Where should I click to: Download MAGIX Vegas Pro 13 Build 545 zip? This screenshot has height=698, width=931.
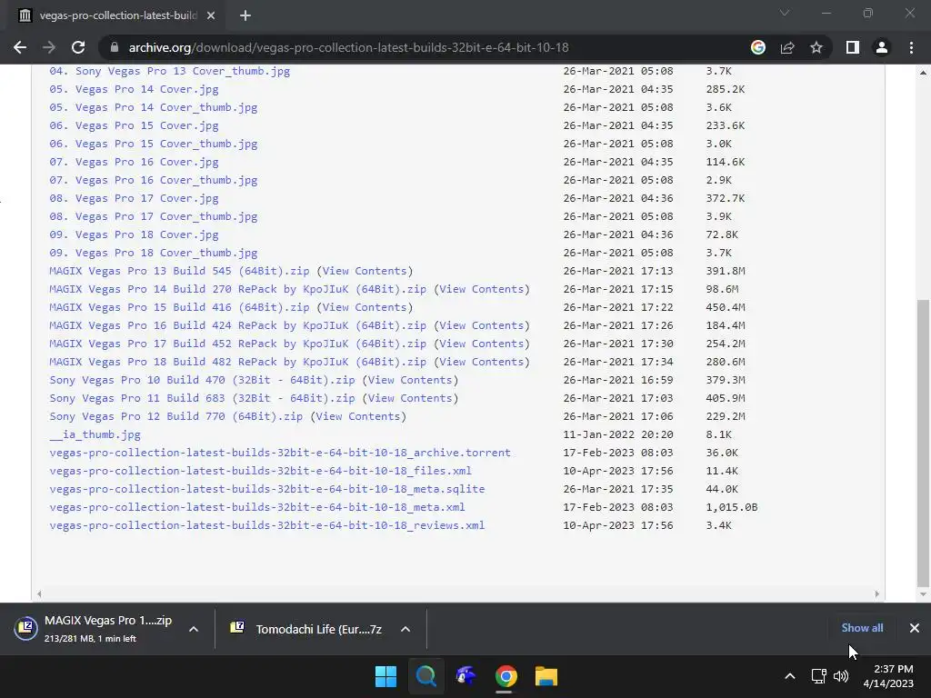179,271
